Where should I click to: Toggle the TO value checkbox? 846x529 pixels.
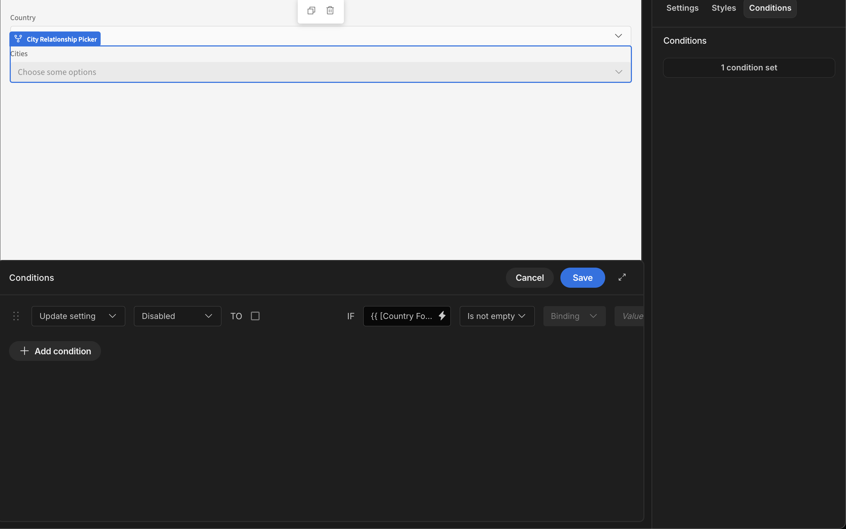click(255, 316)
